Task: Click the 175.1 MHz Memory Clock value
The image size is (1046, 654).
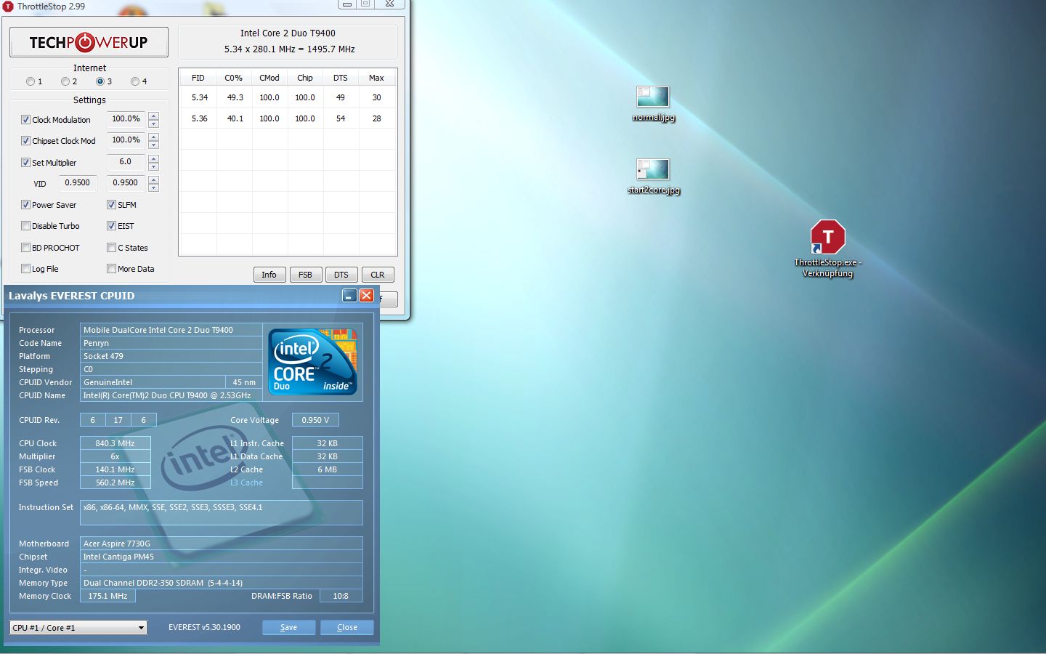Action: click(x=108, y=596)
